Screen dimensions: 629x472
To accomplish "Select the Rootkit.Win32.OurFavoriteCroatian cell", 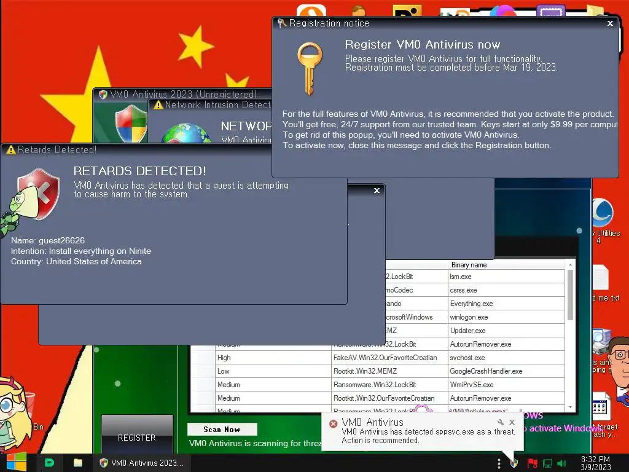I will (x=389, y=398).
